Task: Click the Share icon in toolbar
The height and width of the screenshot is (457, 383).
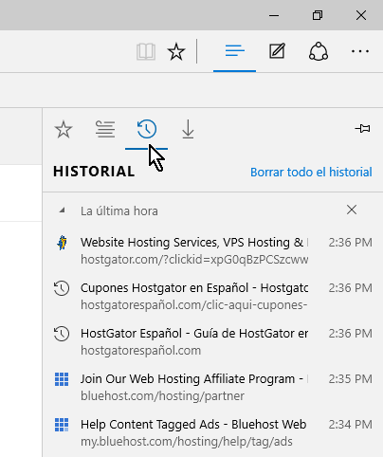Action: 319,51
